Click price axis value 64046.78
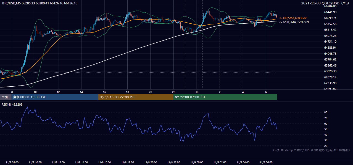Screen dimensions: 353x165 (x=330, y=53)
